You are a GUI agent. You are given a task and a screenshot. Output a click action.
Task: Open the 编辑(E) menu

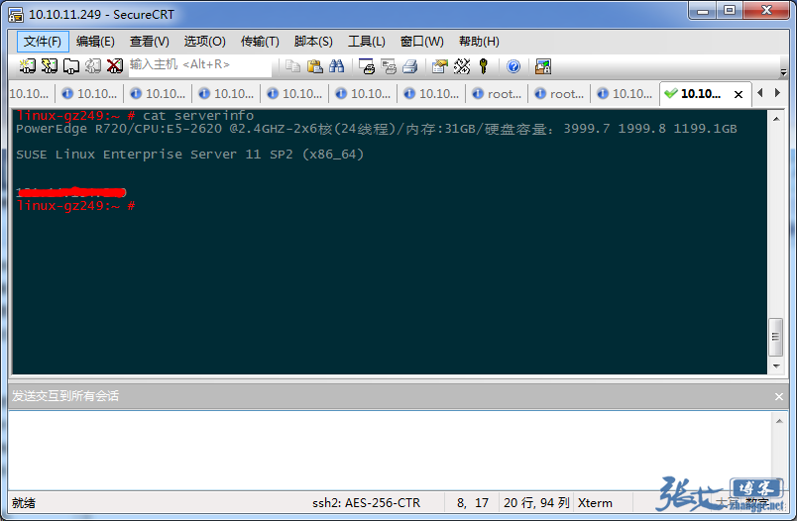click(x=95, y=42)
